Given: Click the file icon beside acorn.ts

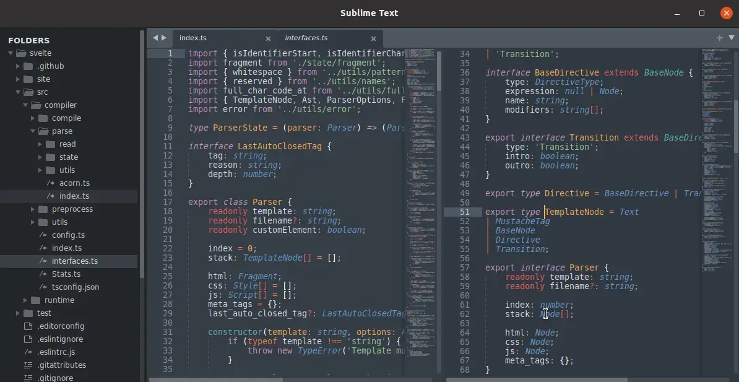Looking at the screenshot, I should tap(50, 183).
